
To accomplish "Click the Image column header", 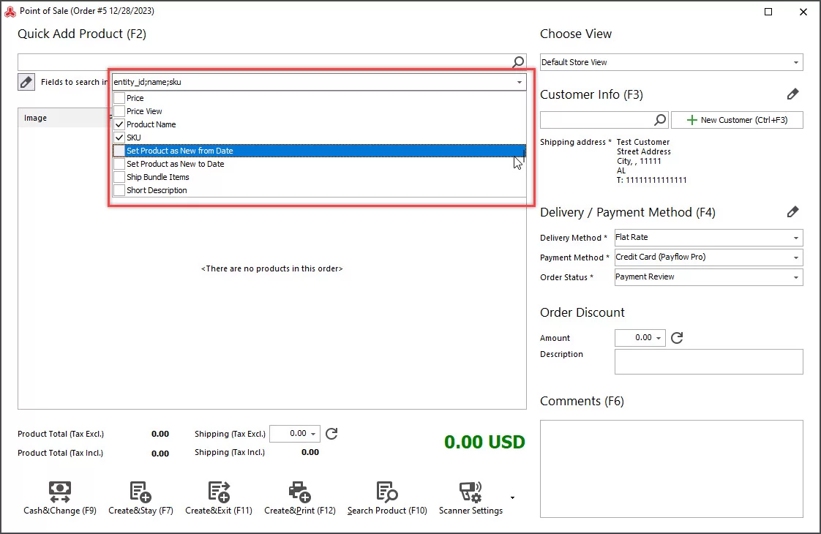I will (63, 118).
